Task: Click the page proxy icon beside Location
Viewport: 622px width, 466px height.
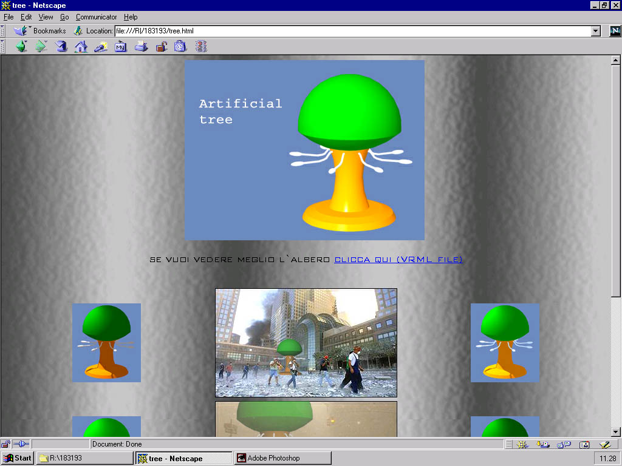Action: (x=78, y=30)
